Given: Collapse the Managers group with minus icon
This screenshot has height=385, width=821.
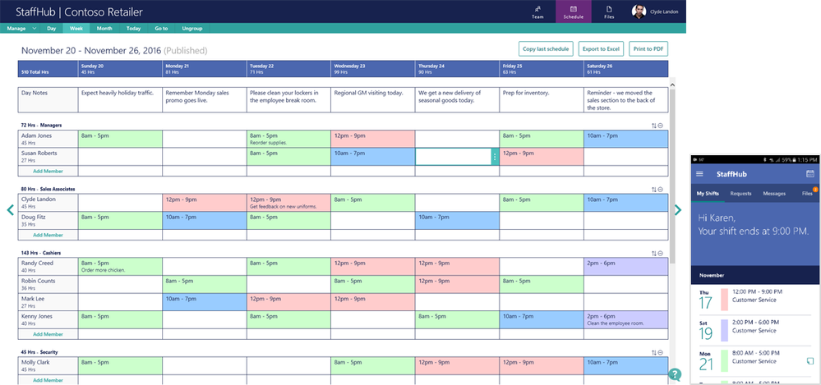Looking at the screenshot, I should coord(660,126).
